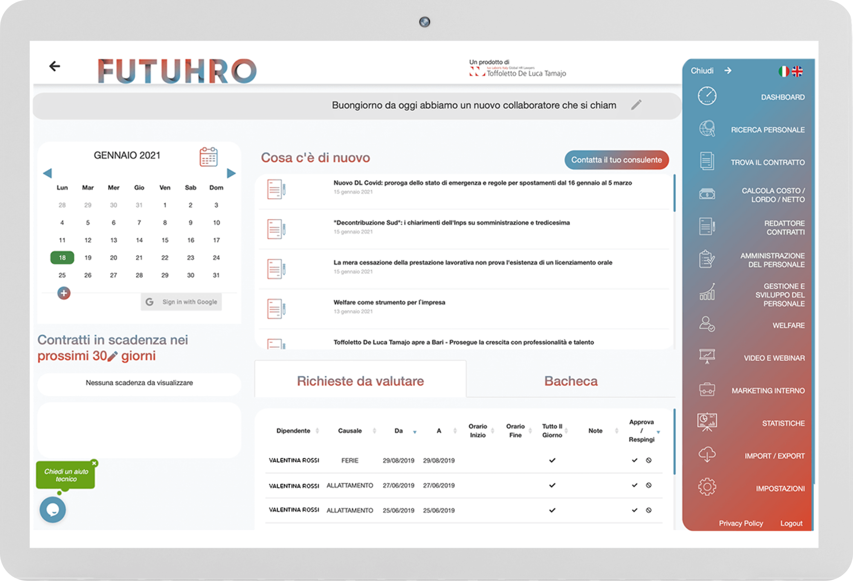This screenshot has height=581, width=853.
Task: Go to the next calendar month
Action: [x=231, y=173]
